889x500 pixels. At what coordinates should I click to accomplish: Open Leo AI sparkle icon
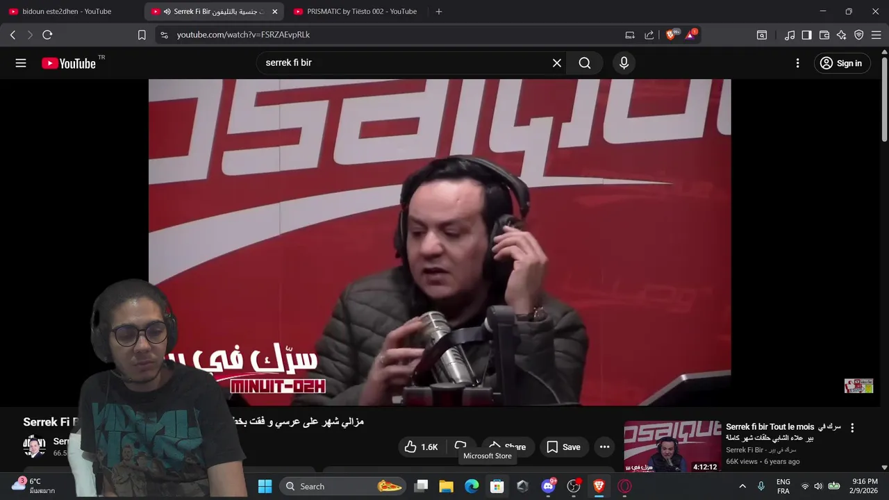842,35
